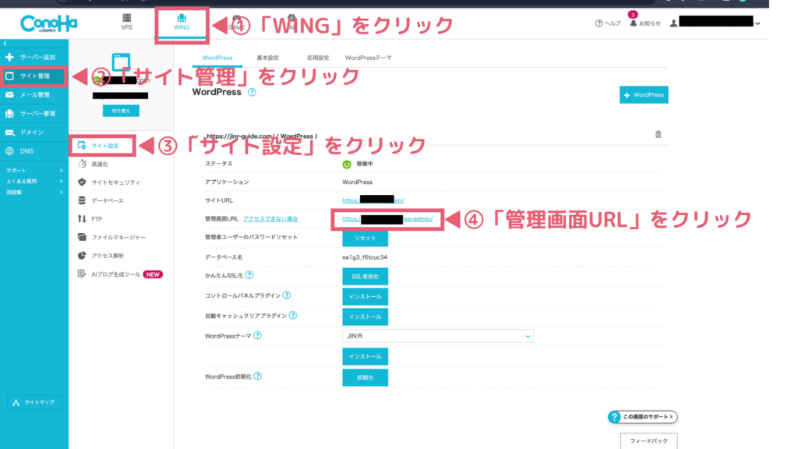
Task: Click 初期化 button
Action: pos(365,378)
